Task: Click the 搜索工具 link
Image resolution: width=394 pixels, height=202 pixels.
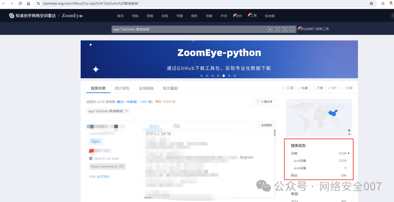Action: (x=322, y=29)
